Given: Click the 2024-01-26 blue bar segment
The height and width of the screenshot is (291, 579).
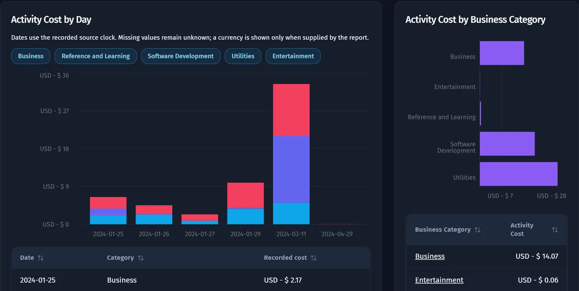Looking at the screenshot, I should click(154, 219).
